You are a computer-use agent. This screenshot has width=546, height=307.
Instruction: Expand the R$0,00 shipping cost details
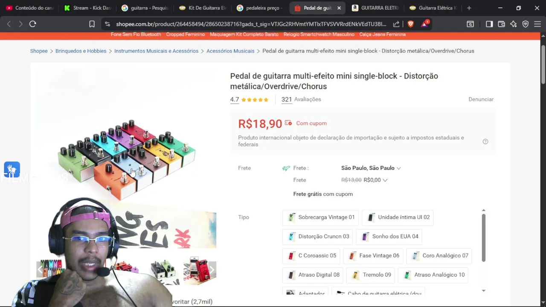375,180
